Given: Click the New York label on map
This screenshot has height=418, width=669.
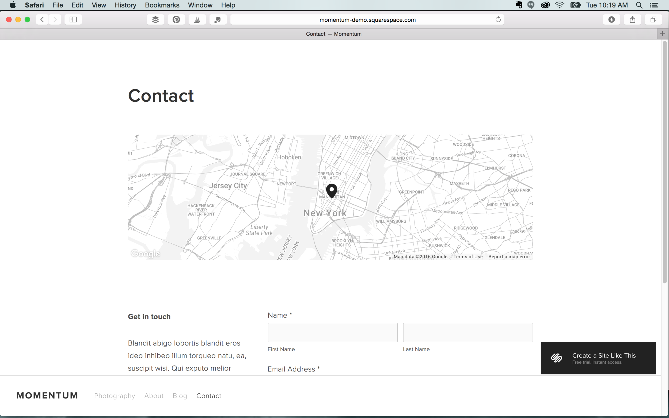Looking at the screenshot, I should pos(325,213).
